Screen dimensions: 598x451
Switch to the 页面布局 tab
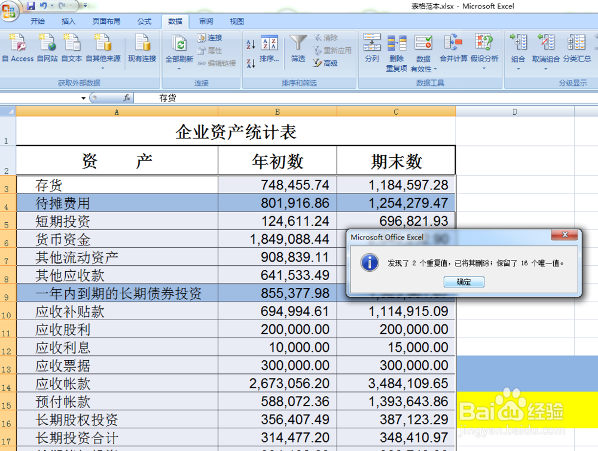[x=106, y=22]
